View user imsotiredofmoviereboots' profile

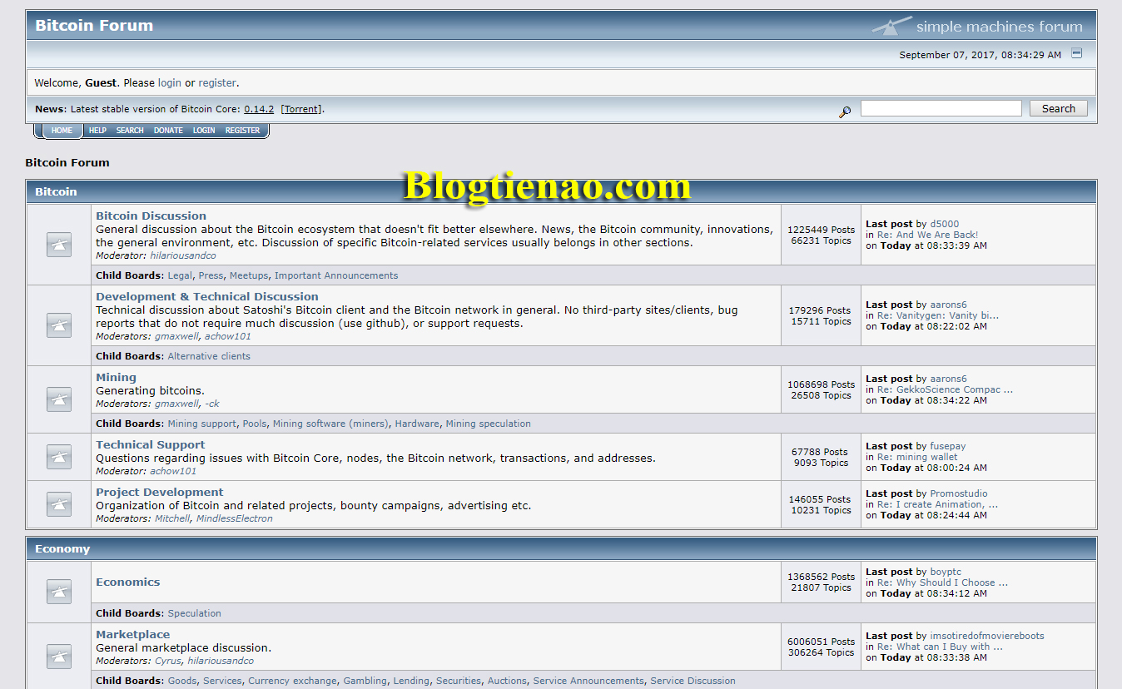coord(987,636)
